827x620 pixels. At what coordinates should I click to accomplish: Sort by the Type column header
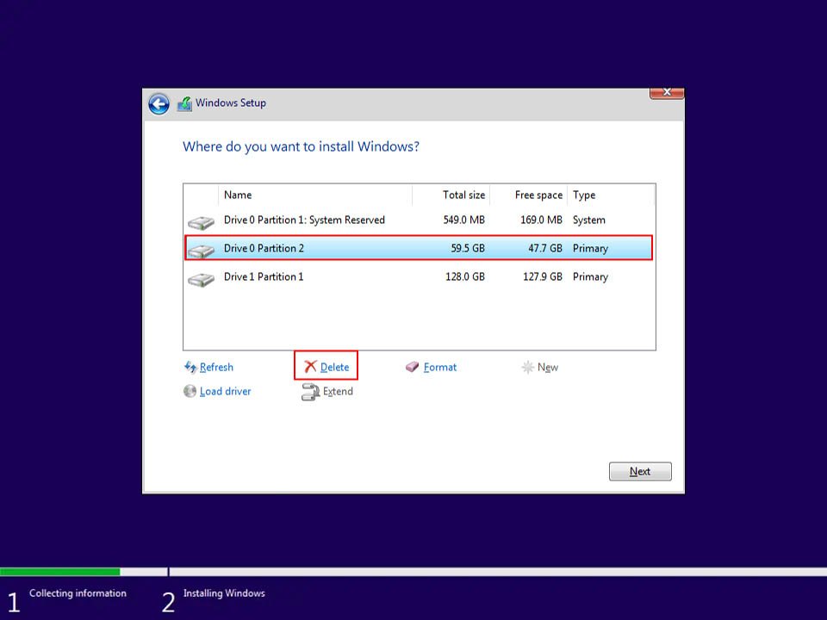[x=611, y=195]
